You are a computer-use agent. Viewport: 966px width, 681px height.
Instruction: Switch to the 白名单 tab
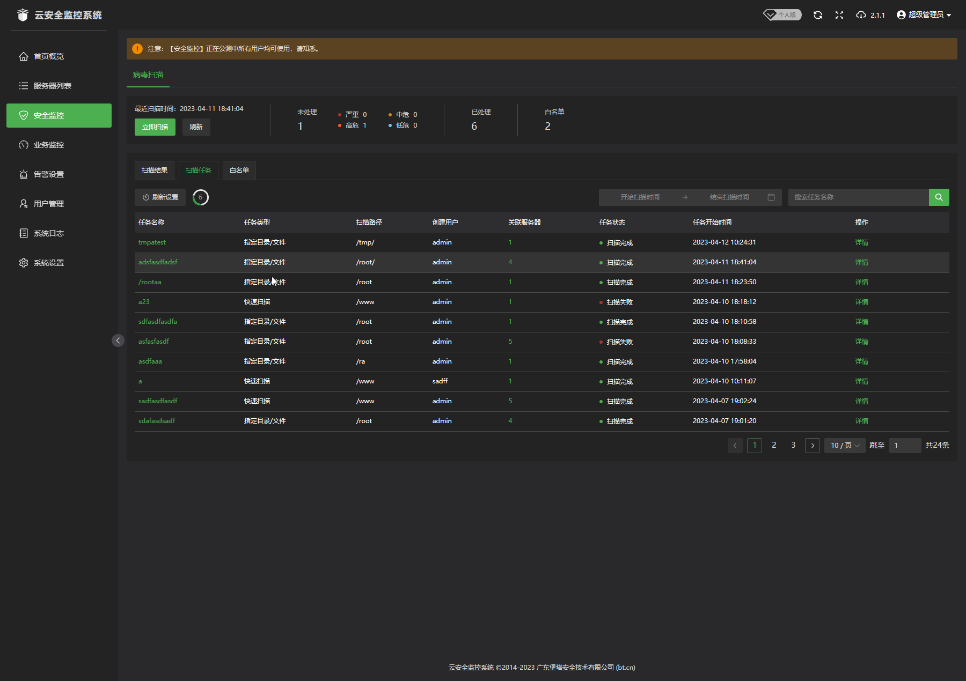coord(239,171)
